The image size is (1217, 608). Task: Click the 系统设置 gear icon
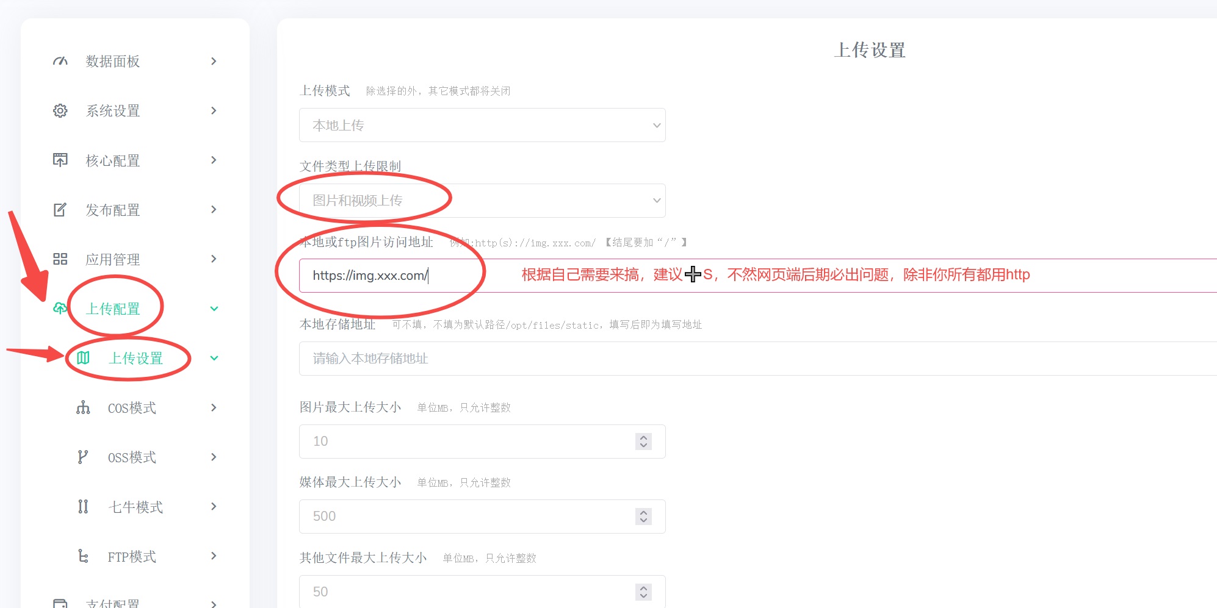click(x=60, y=110)
